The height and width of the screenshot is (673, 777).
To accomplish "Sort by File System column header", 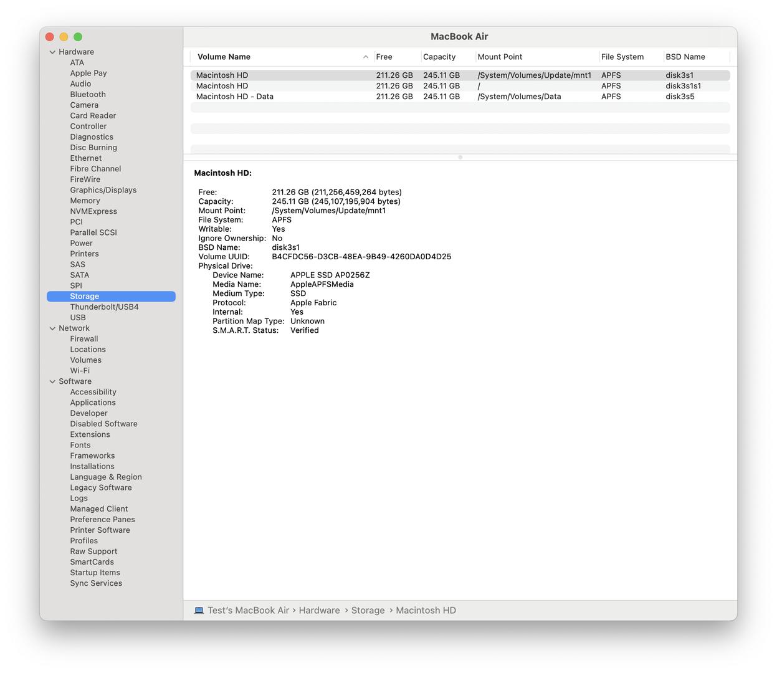I will click(x=622, y=57).
